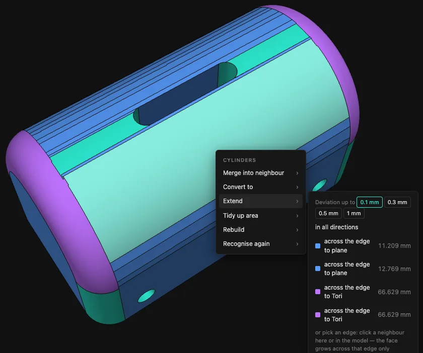Extend across the edge to plane, 11.209 mm

pyautogui.click(x=363, y=246)
